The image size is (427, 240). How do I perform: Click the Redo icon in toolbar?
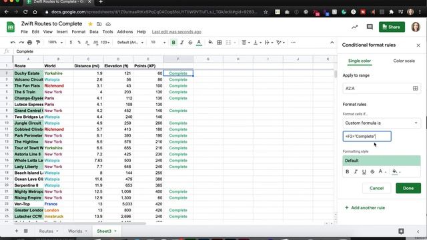coord(21,43)
